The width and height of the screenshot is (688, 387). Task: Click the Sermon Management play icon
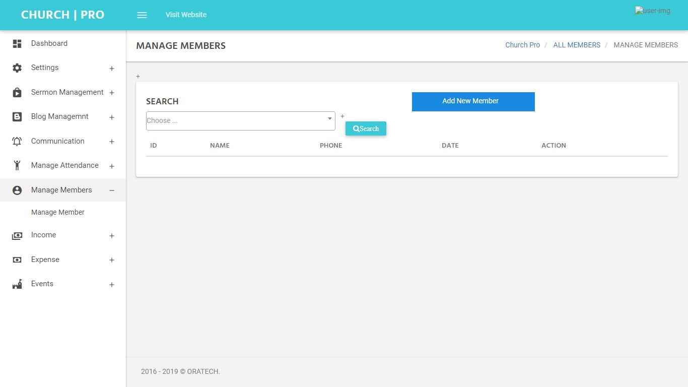click(x=17, y=93)
